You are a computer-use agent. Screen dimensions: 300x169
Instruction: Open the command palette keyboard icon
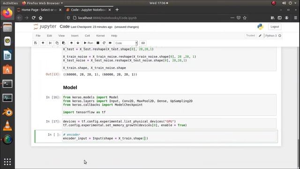coord(143,43)
